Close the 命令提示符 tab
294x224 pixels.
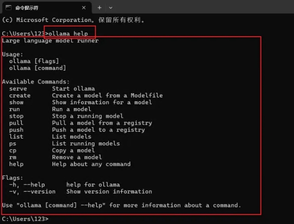click(84, 8)
